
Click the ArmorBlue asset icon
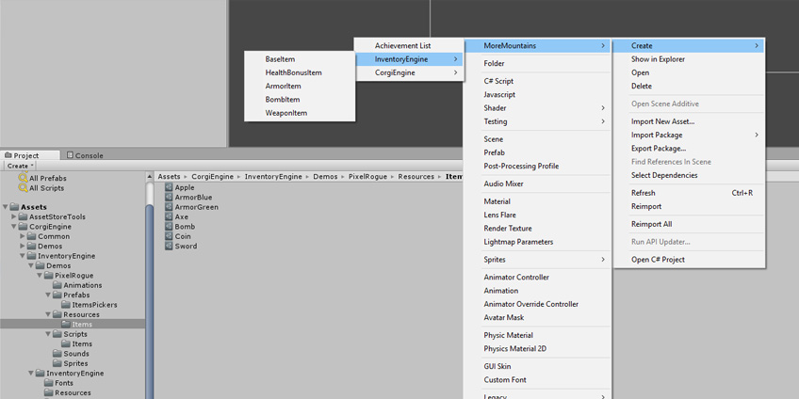pos(170,198)
